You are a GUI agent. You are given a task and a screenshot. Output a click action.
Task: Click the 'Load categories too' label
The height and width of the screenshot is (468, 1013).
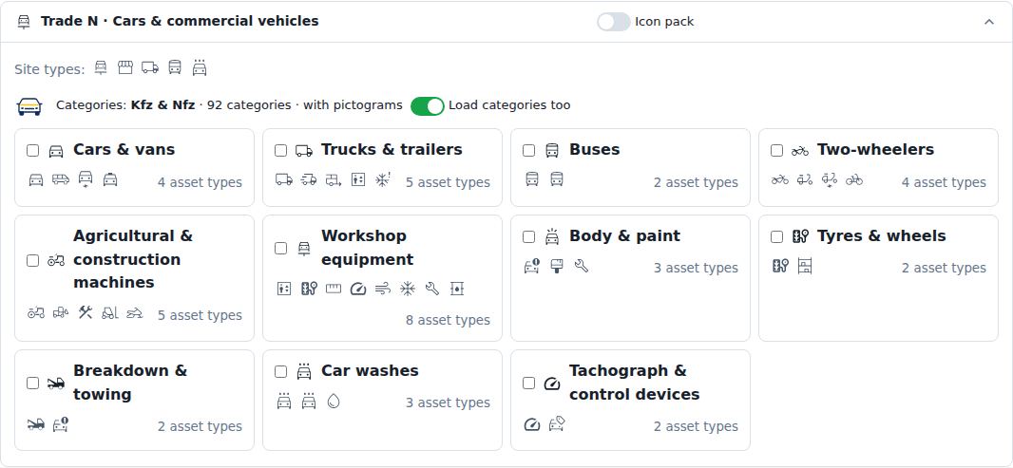[x=509, y=105]
